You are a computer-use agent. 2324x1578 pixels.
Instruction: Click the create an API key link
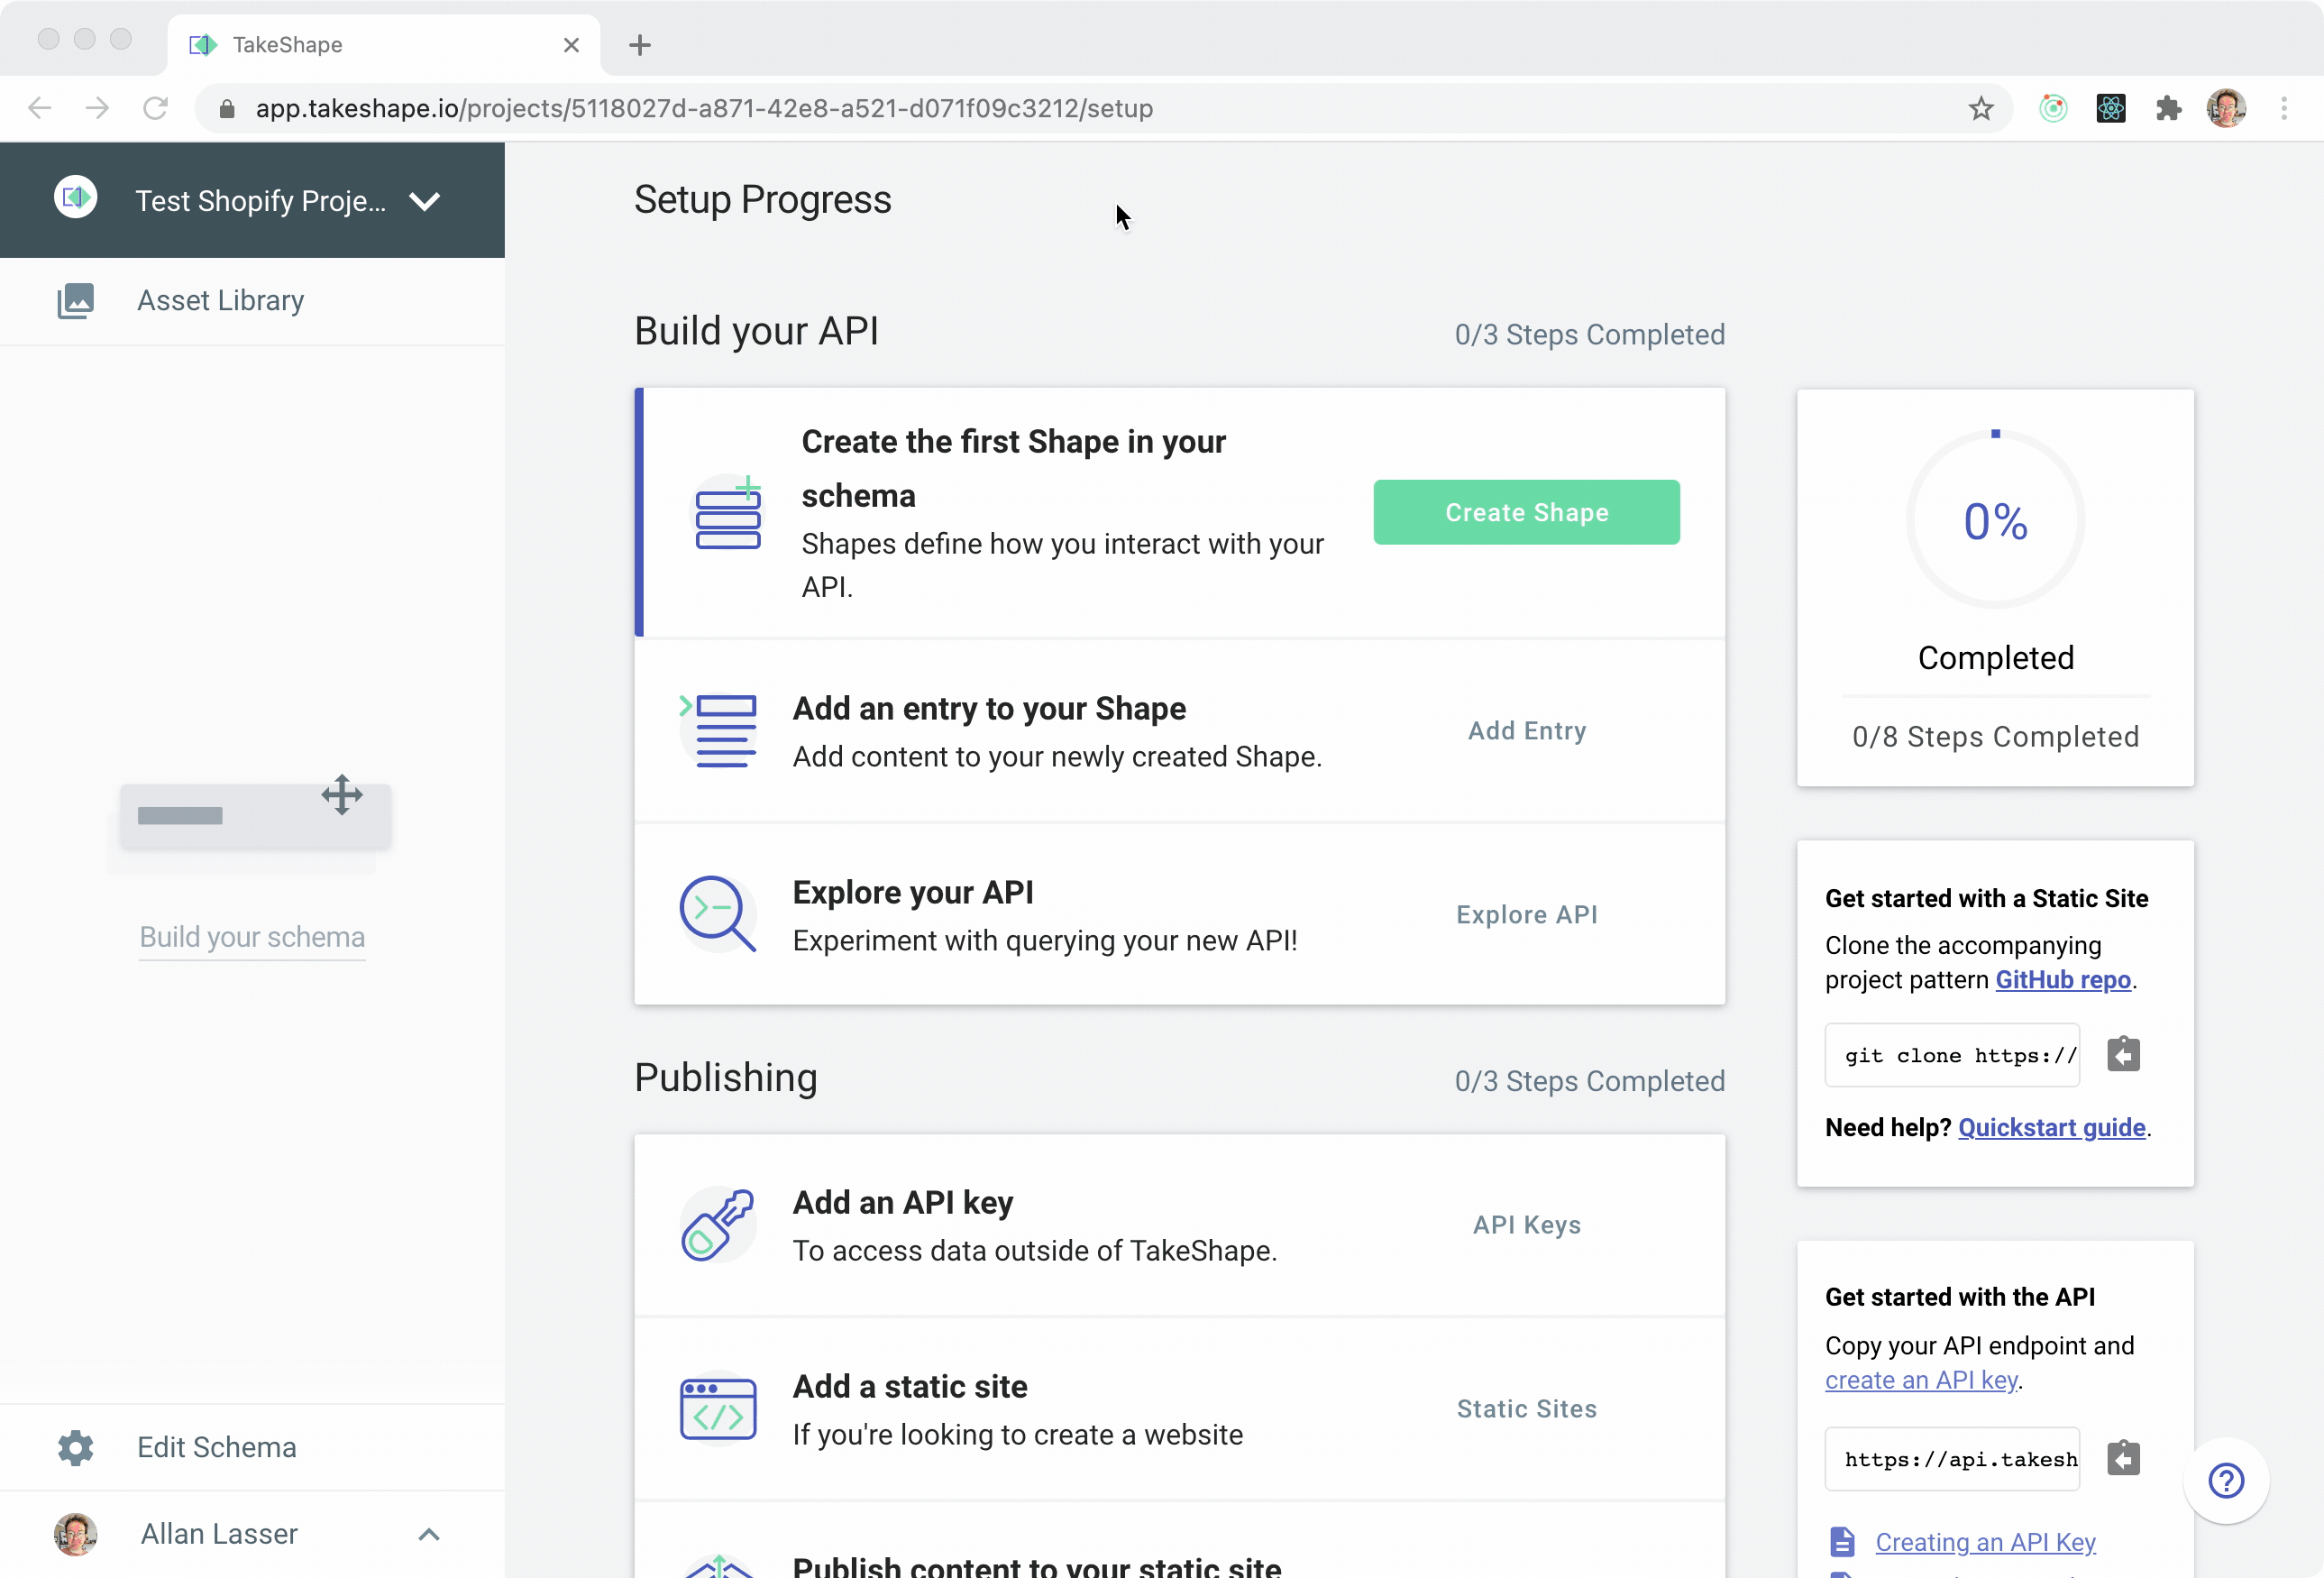pos(1921,1380)
